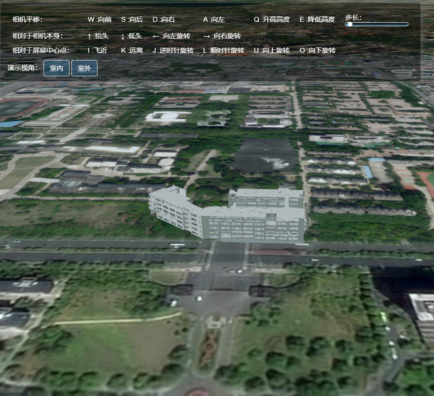434x396 pixels.
Task: Switch to the 室外 outdoor view
Action: 84,68
